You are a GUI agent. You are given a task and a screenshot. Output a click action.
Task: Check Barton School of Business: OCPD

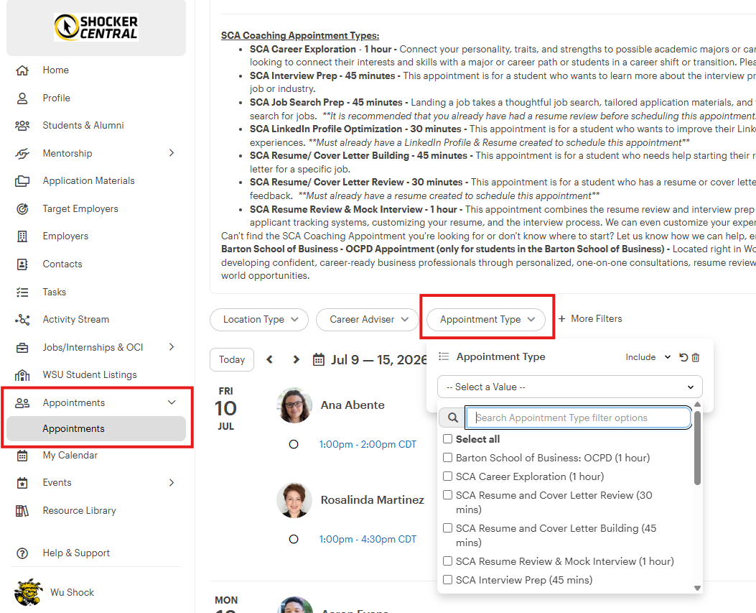(447, 457)
